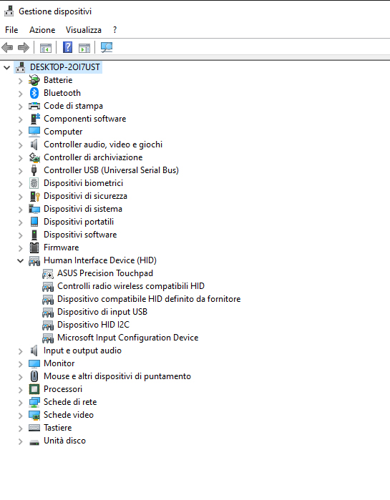Expand the Batterie category
The width and height of the screenshot is (390, 500).
click(21, 81)
